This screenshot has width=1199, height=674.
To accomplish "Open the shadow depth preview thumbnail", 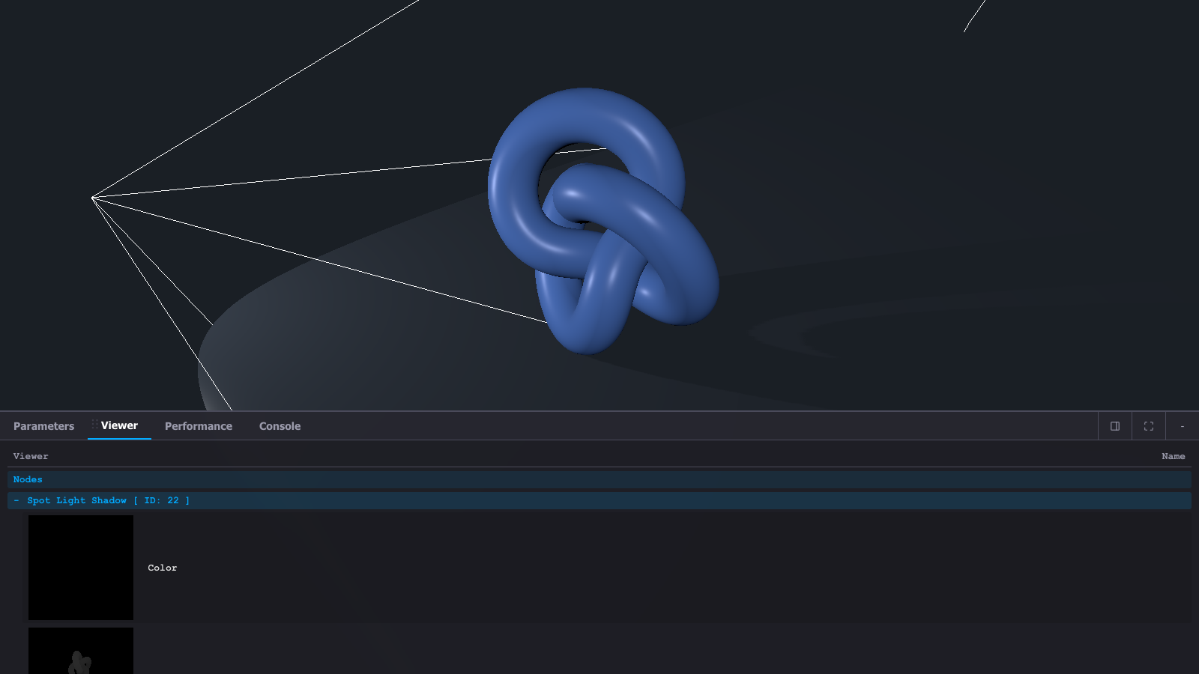I will pyautogui.click(x=81, y=652).
